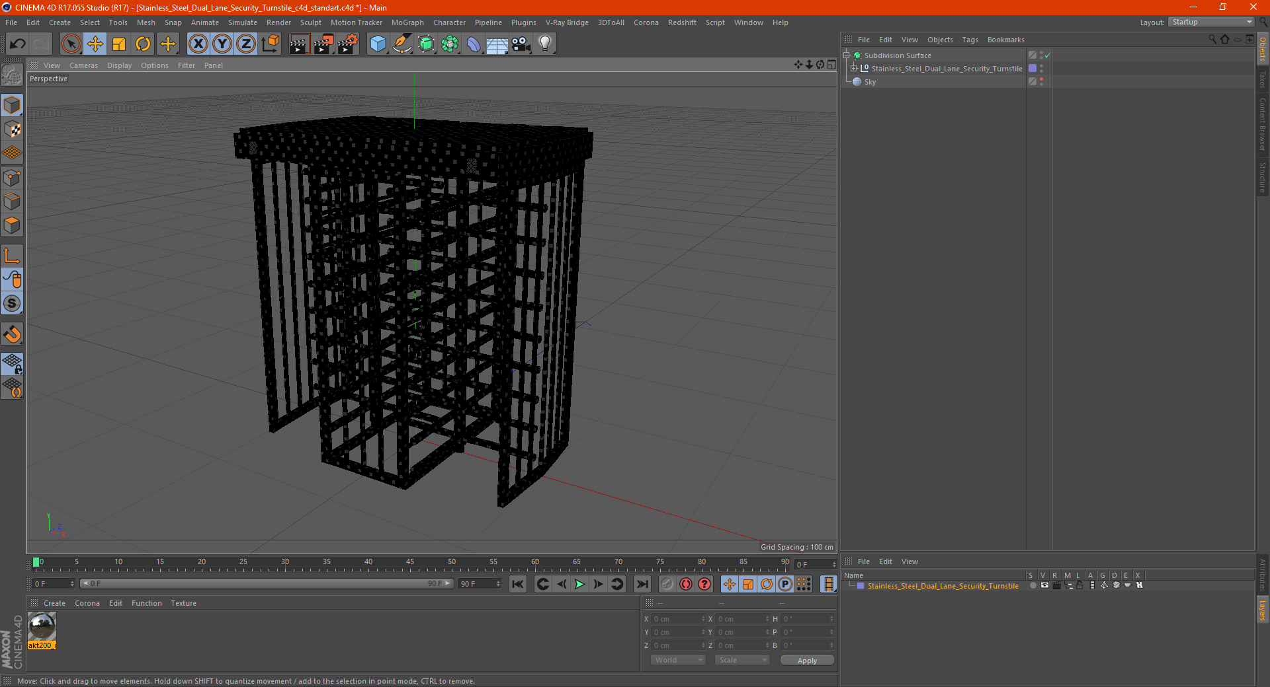Click the X position input field
1270x687 pixels.
point(678,619)
